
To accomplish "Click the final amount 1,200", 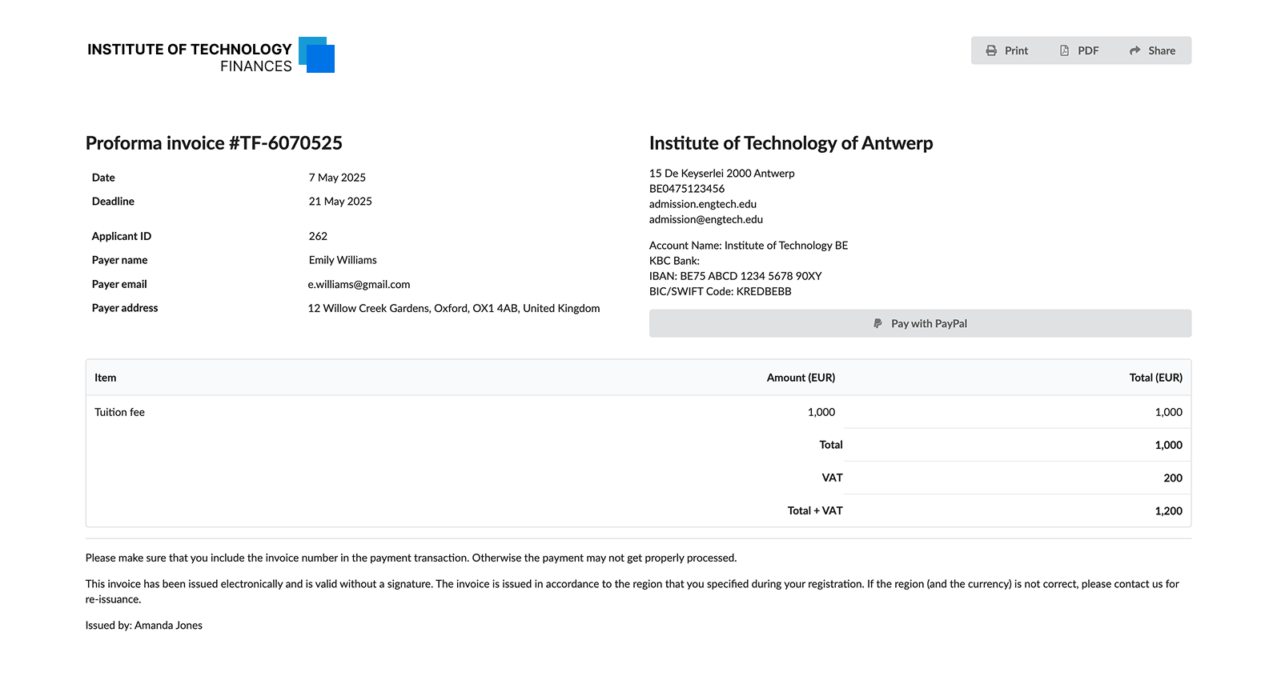I will tap(1168, 510).
